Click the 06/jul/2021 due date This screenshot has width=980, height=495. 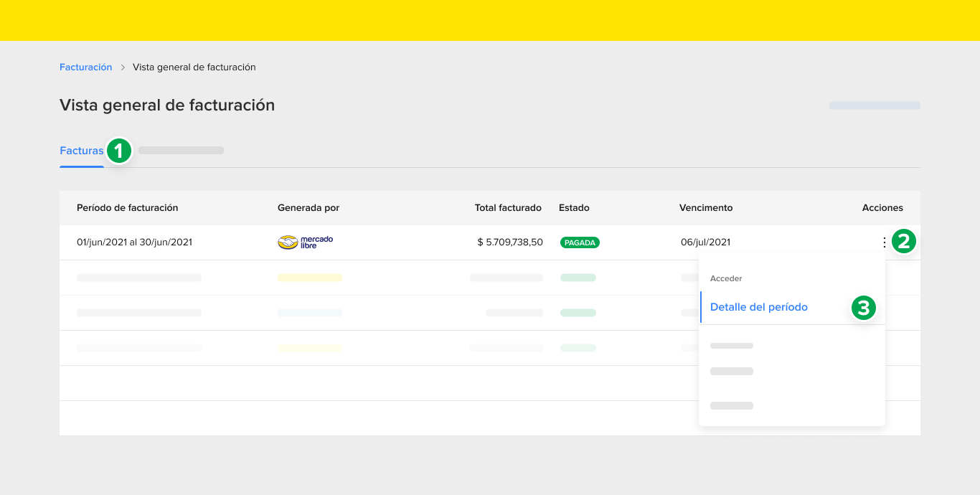coord(706,242)
